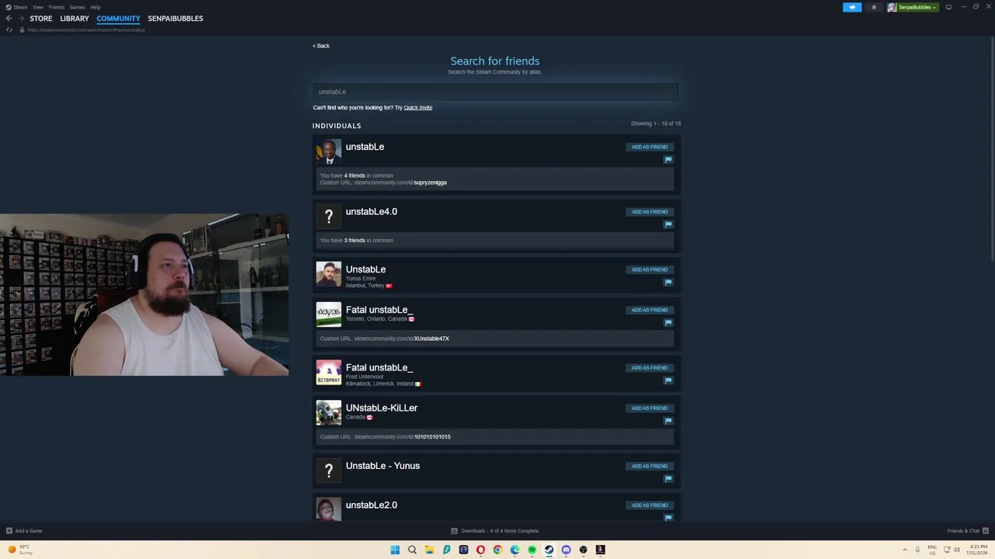
Task: Open the '3 friends' in common link
Action: pos(354,240)
